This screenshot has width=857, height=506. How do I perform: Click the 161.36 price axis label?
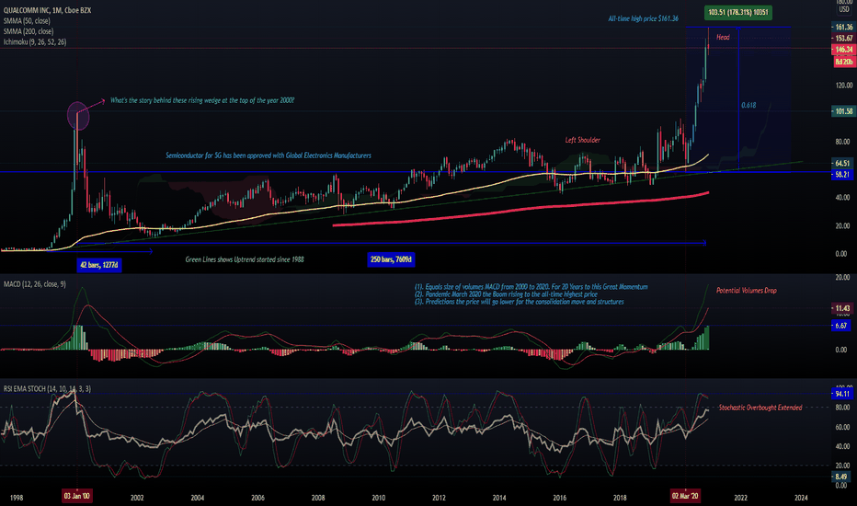843,27
